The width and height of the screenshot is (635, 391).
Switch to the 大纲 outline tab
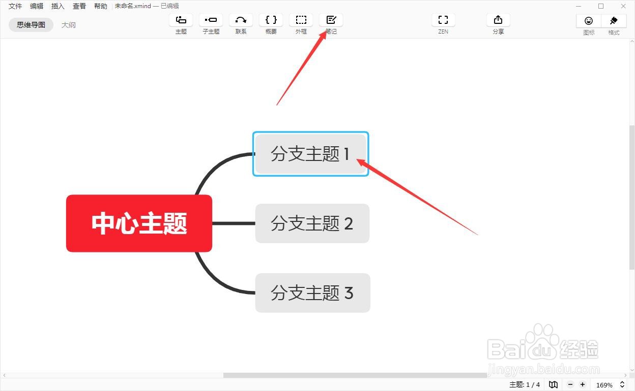(69, 24)
